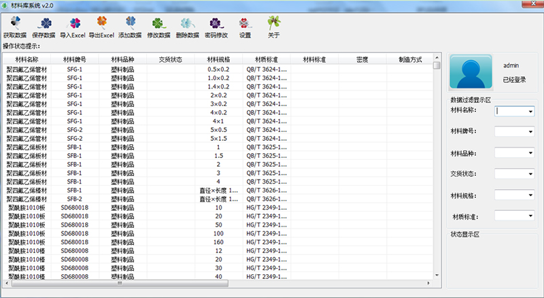The image size is (544, 298).
Task: Open the 导入Excel import tool
Action: pos(72,26)
